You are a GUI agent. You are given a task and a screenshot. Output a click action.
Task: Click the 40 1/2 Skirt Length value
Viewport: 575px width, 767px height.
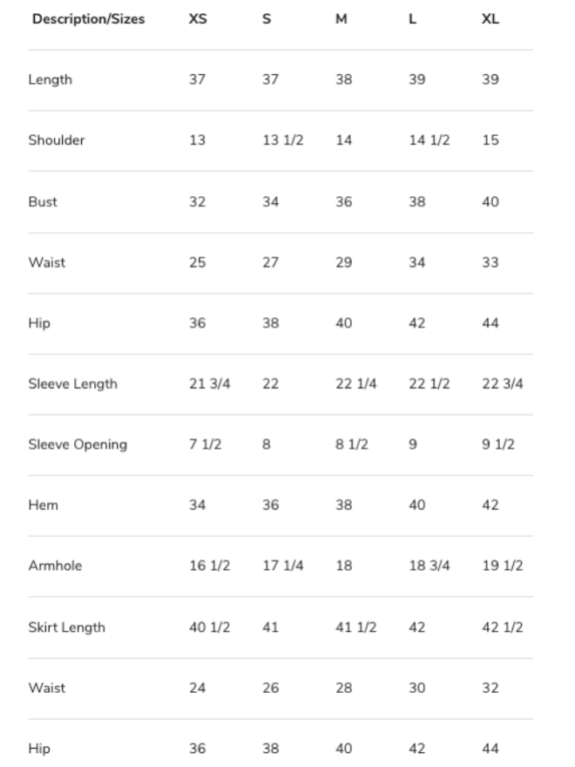click(x=209, y=628)
